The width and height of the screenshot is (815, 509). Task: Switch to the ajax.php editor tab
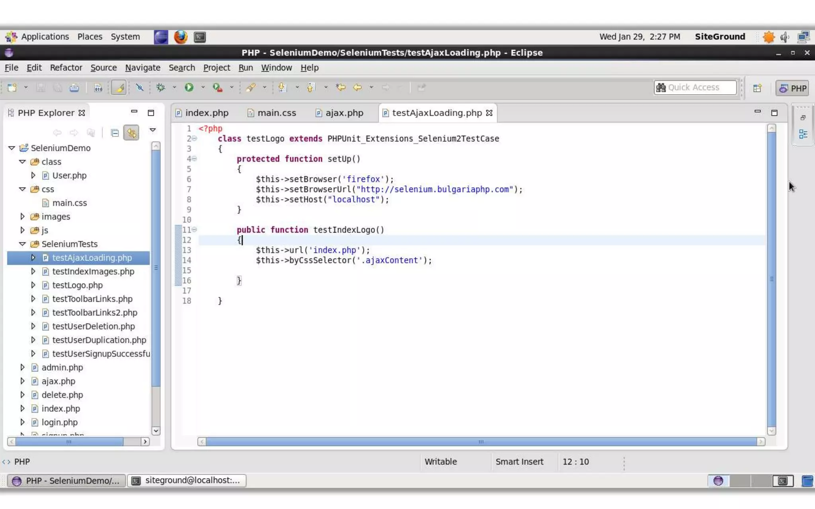[x=344, y=113]
